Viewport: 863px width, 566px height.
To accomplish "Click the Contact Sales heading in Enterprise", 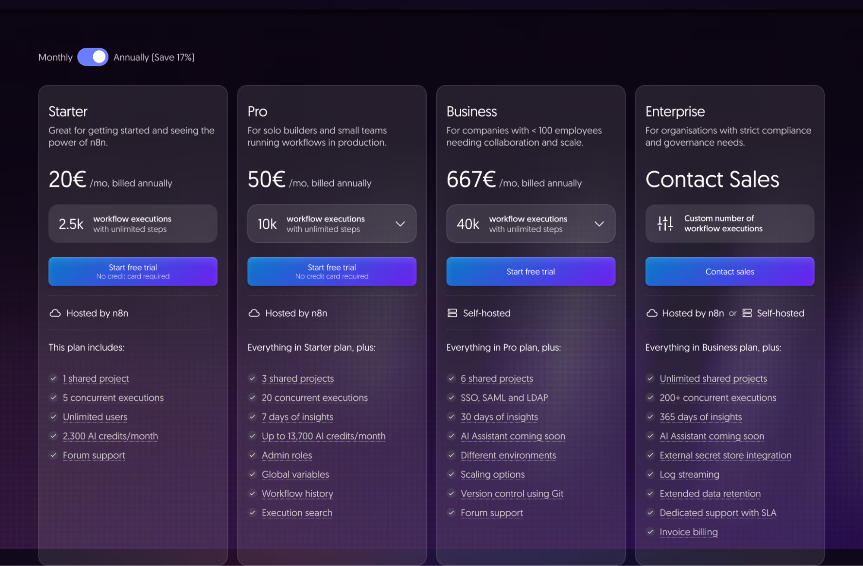I will (x=712, y=179).
